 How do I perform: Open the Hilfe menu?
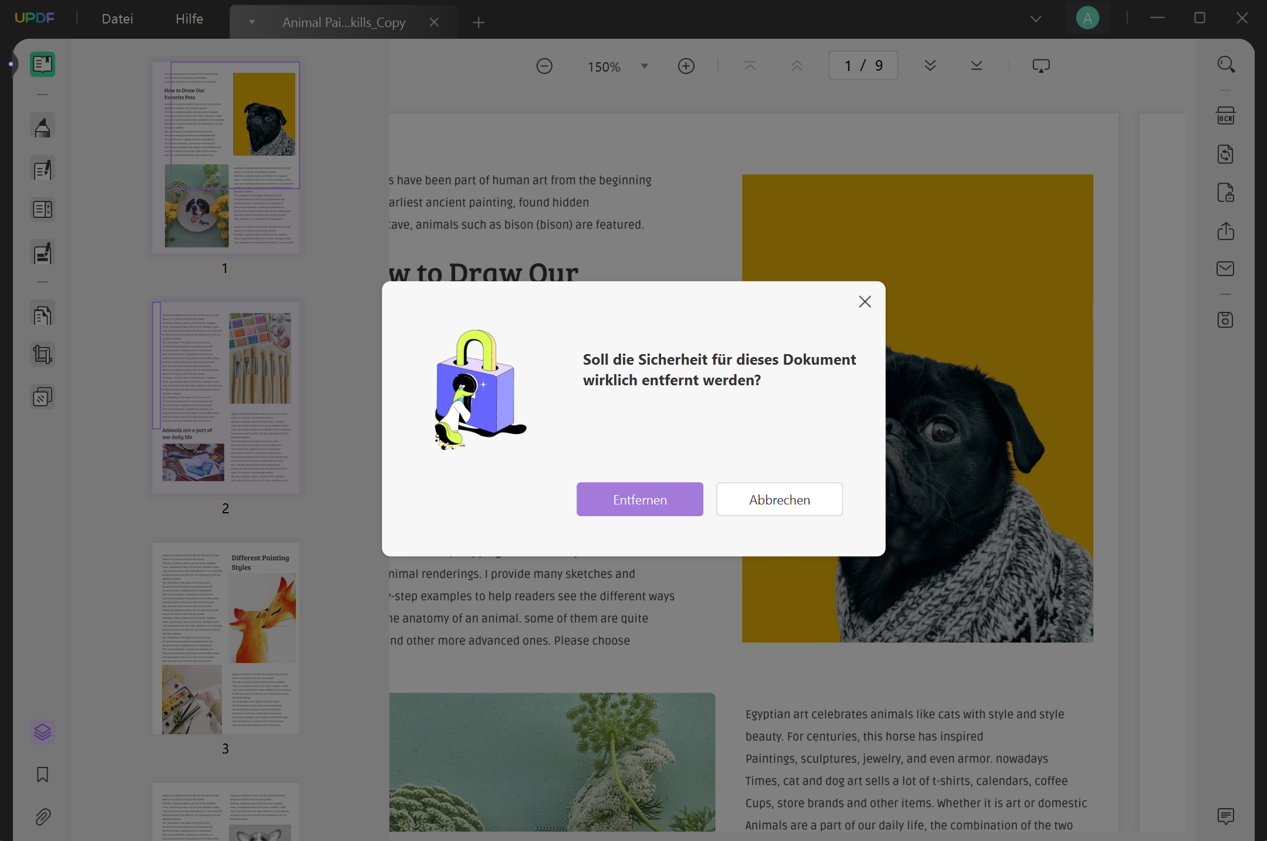pos(189,19)
